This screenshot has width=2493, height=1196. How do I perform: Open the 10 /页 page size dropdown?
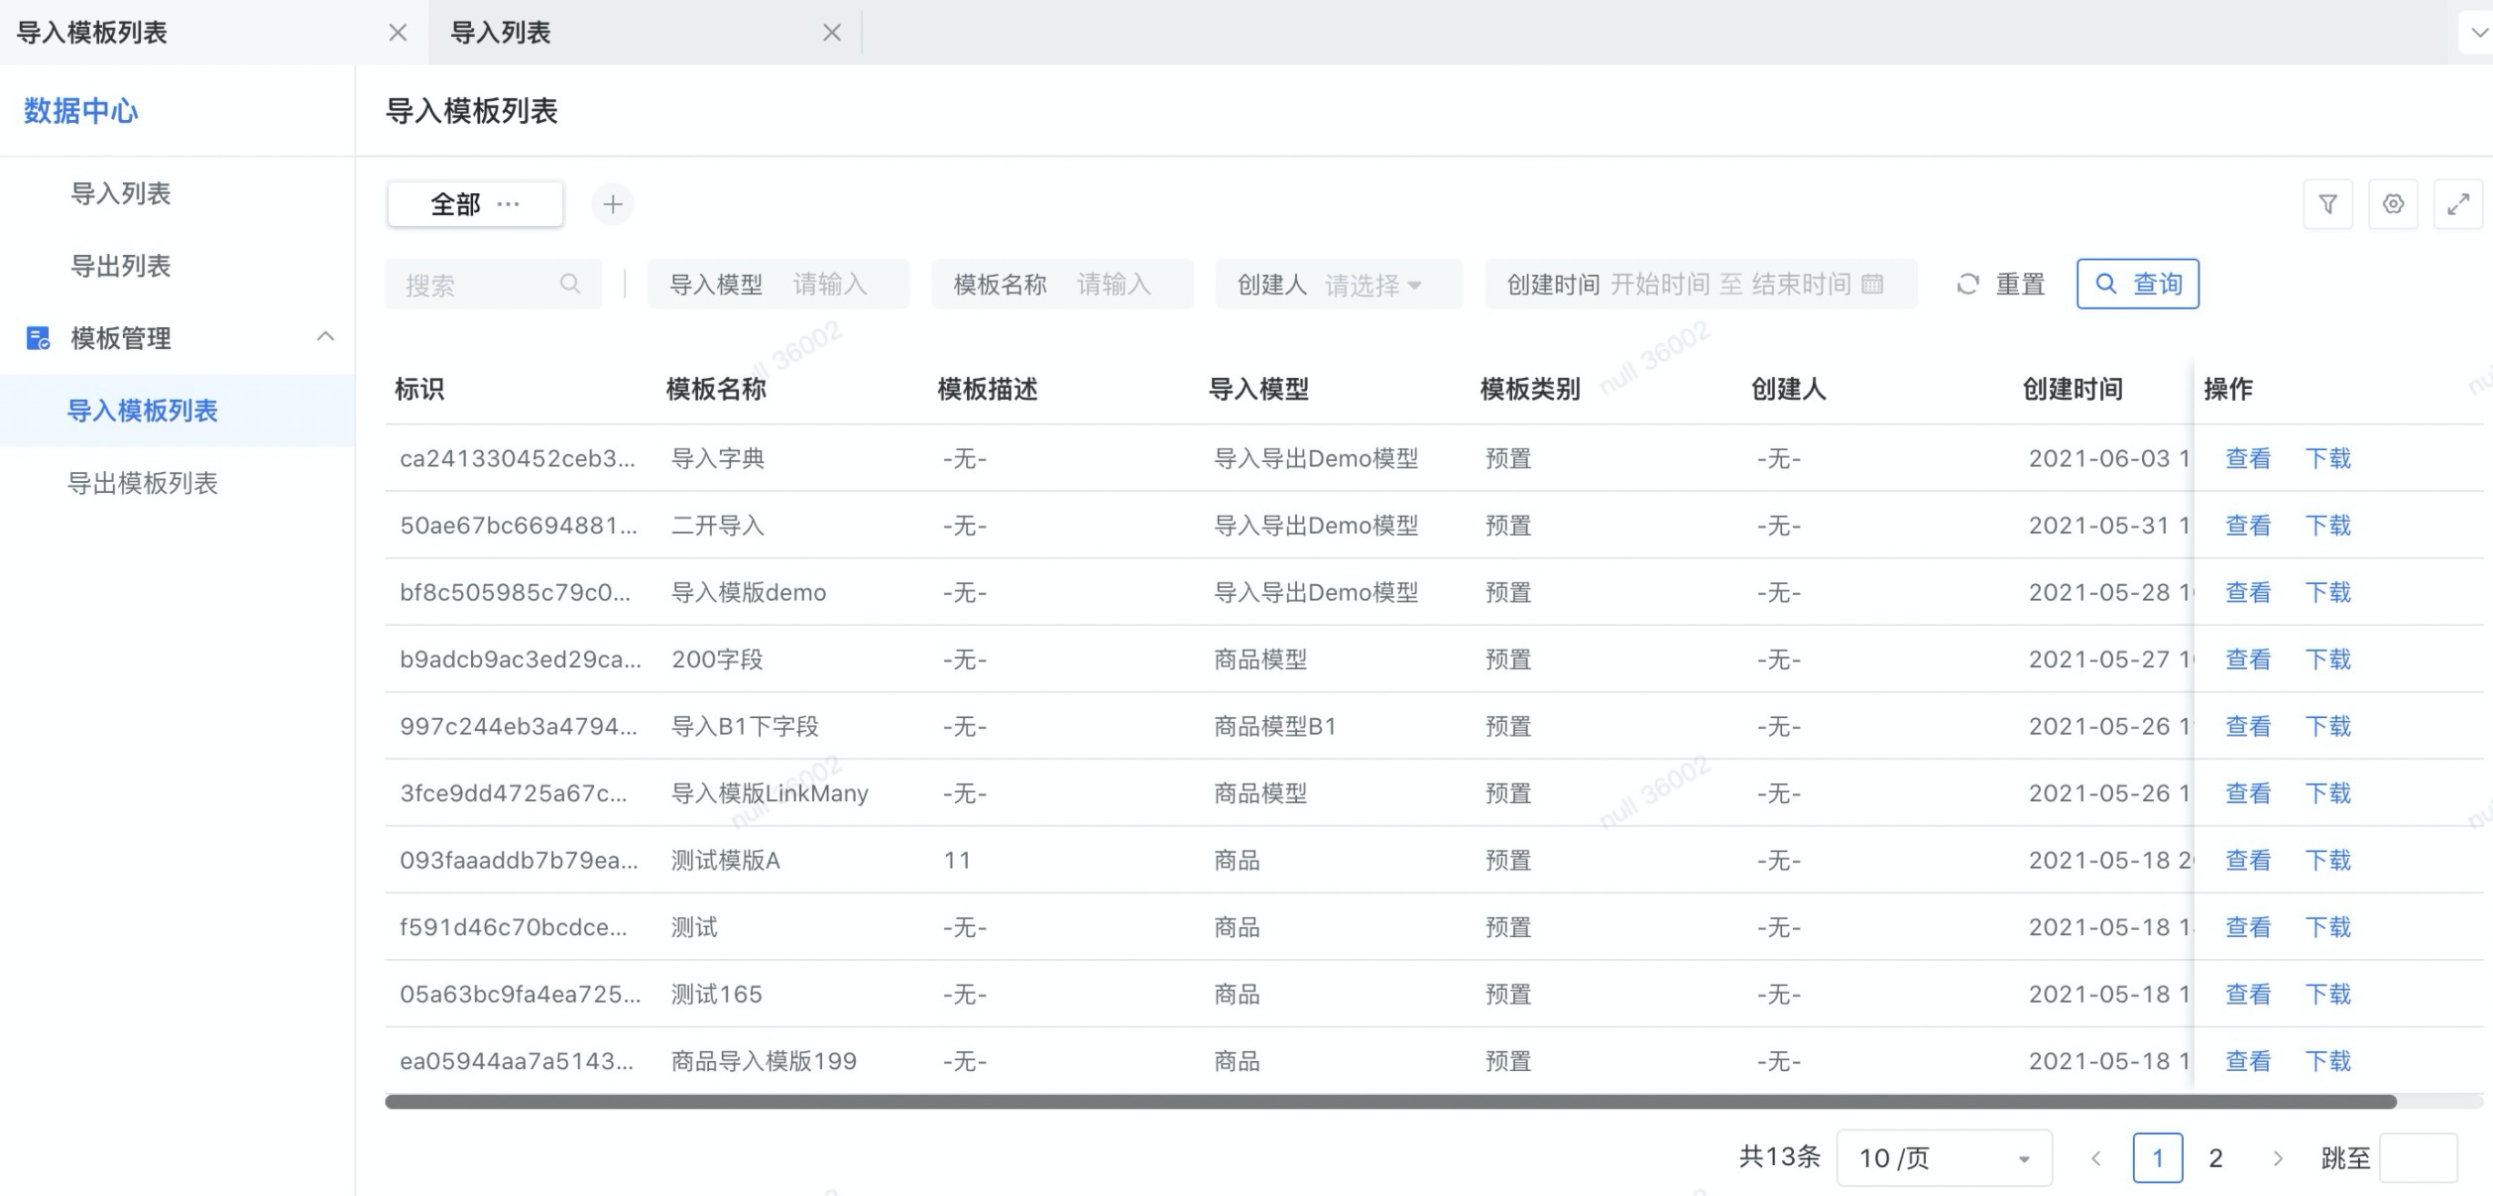(x=1944, y=1157)
